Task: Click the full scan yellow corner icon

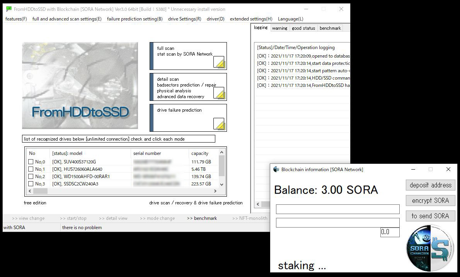Action: pos(219,62)
